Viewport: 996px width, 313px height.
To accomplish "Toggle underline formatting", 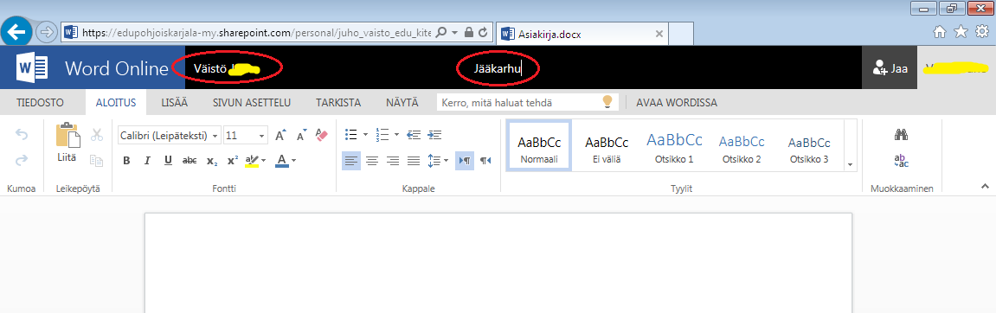I will 168,161.
